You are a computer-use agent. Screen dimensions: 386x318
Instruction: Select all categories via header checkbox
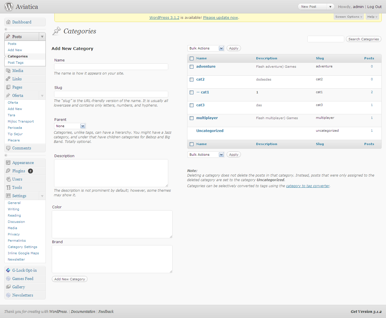pos(192,59)
